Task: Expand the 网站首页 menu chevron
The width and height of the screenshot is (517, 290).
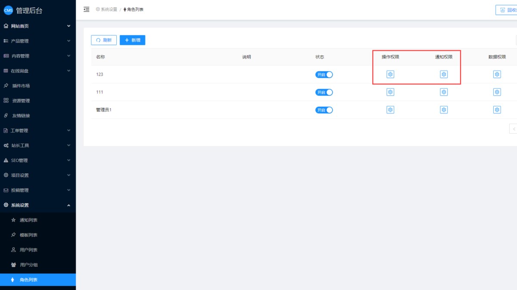Action: [x=69, y=26]
